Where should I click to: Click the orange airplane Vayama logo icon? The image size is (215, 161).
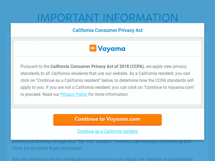[x=93, y=48]
